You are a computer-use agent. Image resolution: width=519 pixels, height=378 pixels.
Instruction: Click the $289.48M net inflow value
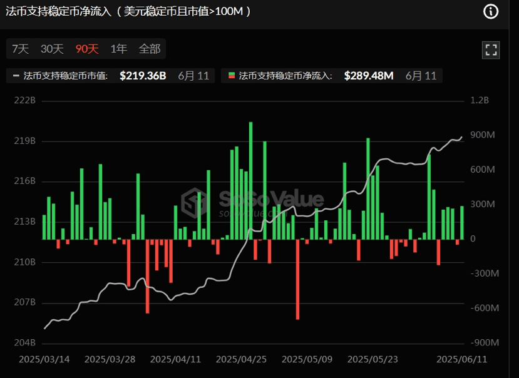point(369,76)
